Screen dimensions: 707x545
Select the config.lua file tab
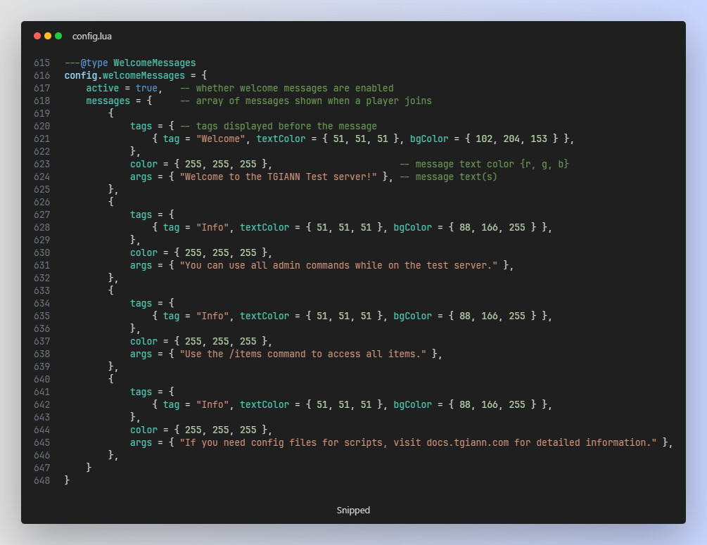click(91, 36)
